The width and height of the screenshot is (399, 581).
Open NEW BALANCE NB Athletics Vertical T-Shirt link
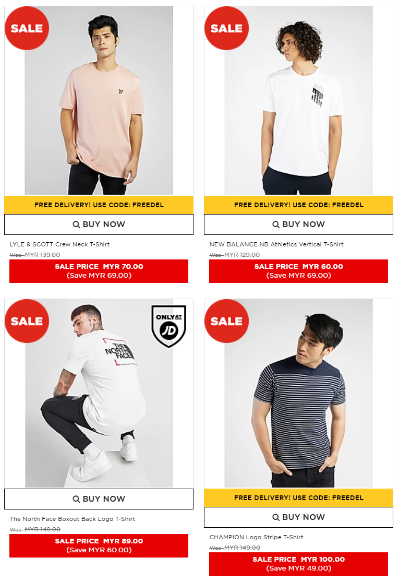click(276, 244)
